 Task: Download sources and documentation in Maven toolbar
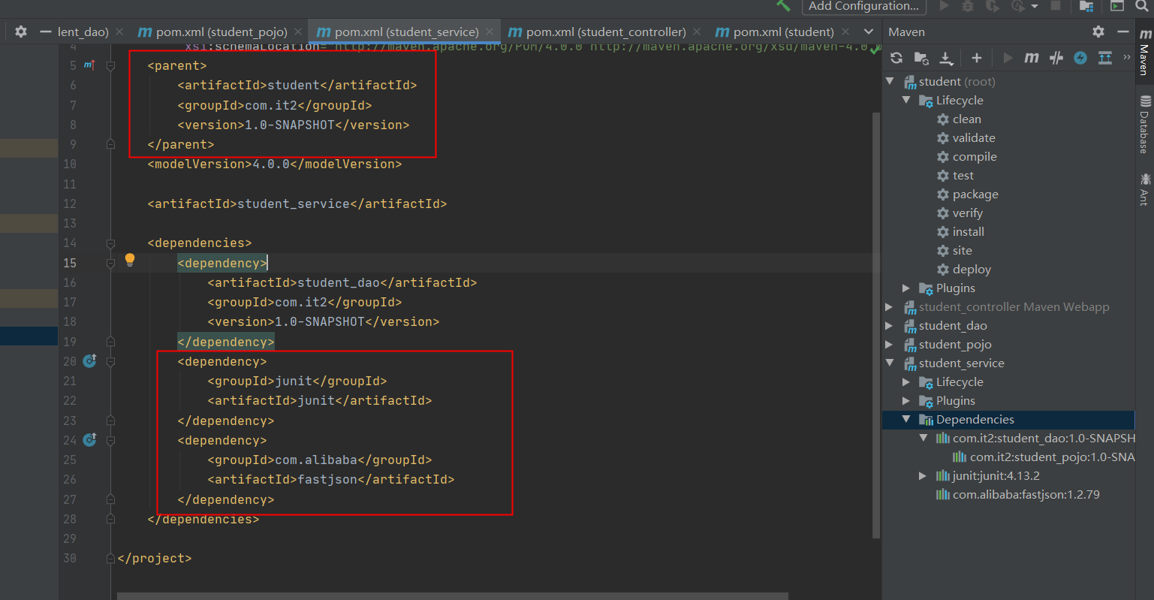946,58
